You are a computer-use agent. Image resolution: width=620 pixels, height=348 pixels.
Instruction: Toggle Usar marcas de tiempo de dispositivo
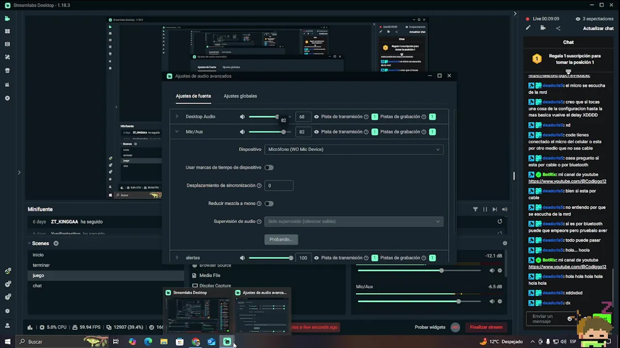pyautogui.click(x=269, y=168)
